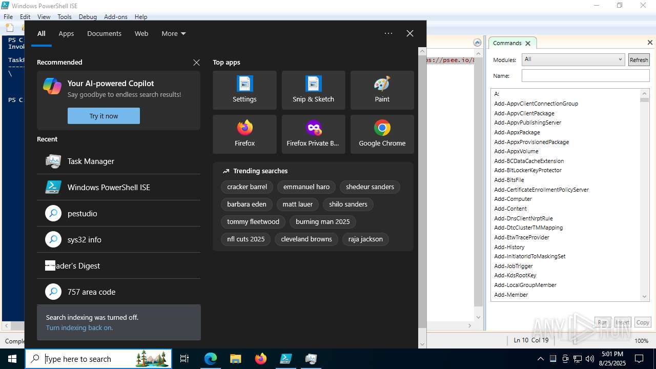The image size is (656, 369).
Task: Launch Snip & Sketch tile
Action: coord(313,90)
